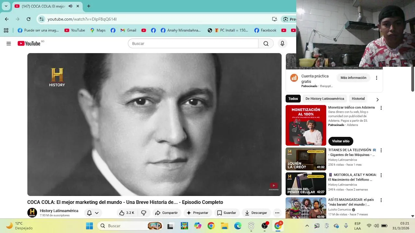The image size is (415, 233).
Task: Open the Historia del Primer Celular thumbnail
Action: (306, 184)
